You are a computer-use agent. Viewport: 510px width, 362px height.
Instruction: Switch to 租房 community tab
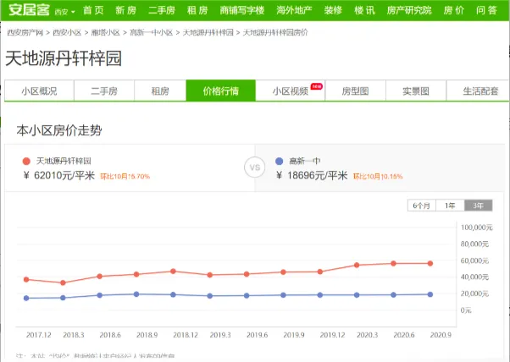[160, 90]
